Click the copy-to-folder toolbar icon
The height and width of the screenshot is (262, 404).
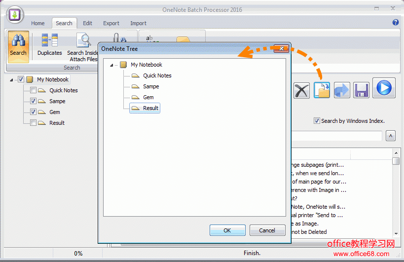click(x=322, y=90)
